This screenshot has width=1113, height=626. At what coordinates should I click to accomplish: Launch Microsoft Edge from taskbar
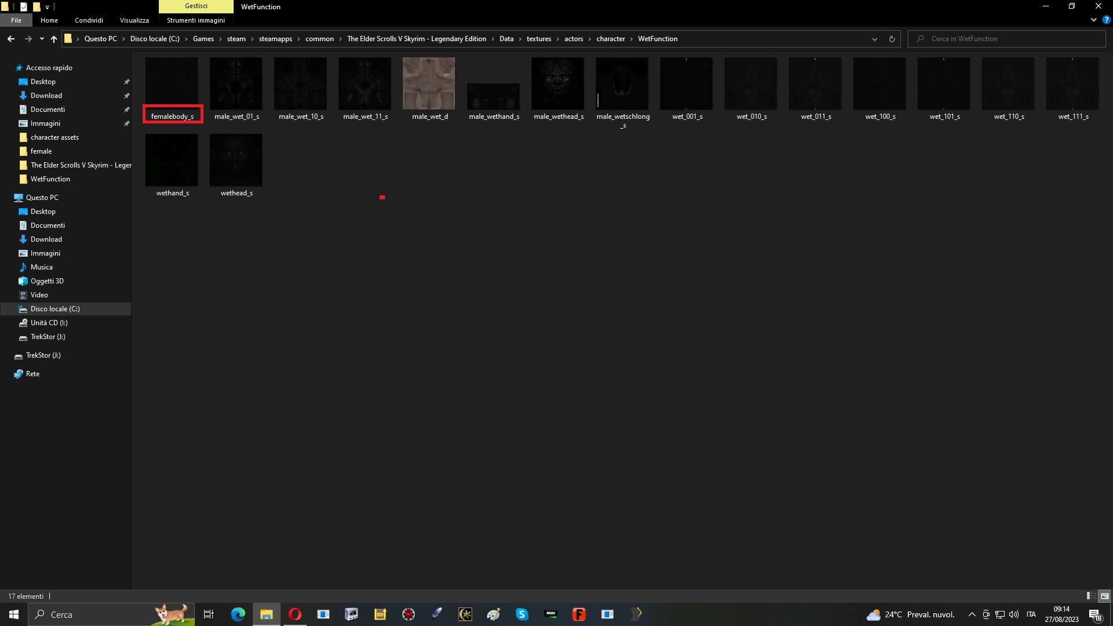click(x=238, y=614)
